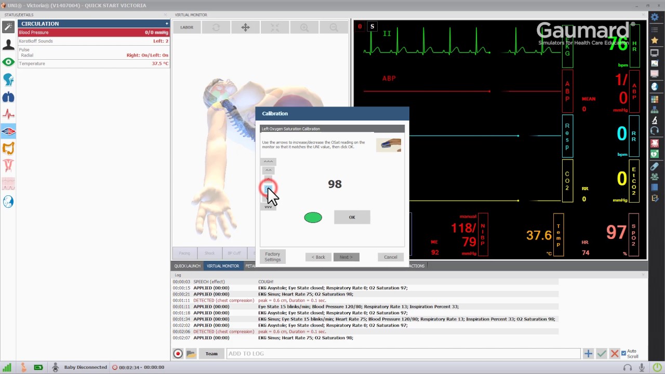This screenshot has height=374, width=665.
Task: Open the pink screen icon in right toolbar
Action: pos(655,75)
